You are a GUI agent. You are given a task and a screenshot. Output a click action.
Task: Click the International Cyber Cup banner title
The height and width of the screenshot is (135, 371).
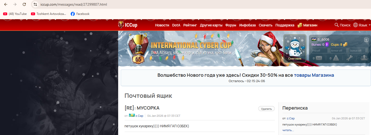pyautogui.click(x=191, y=45)
